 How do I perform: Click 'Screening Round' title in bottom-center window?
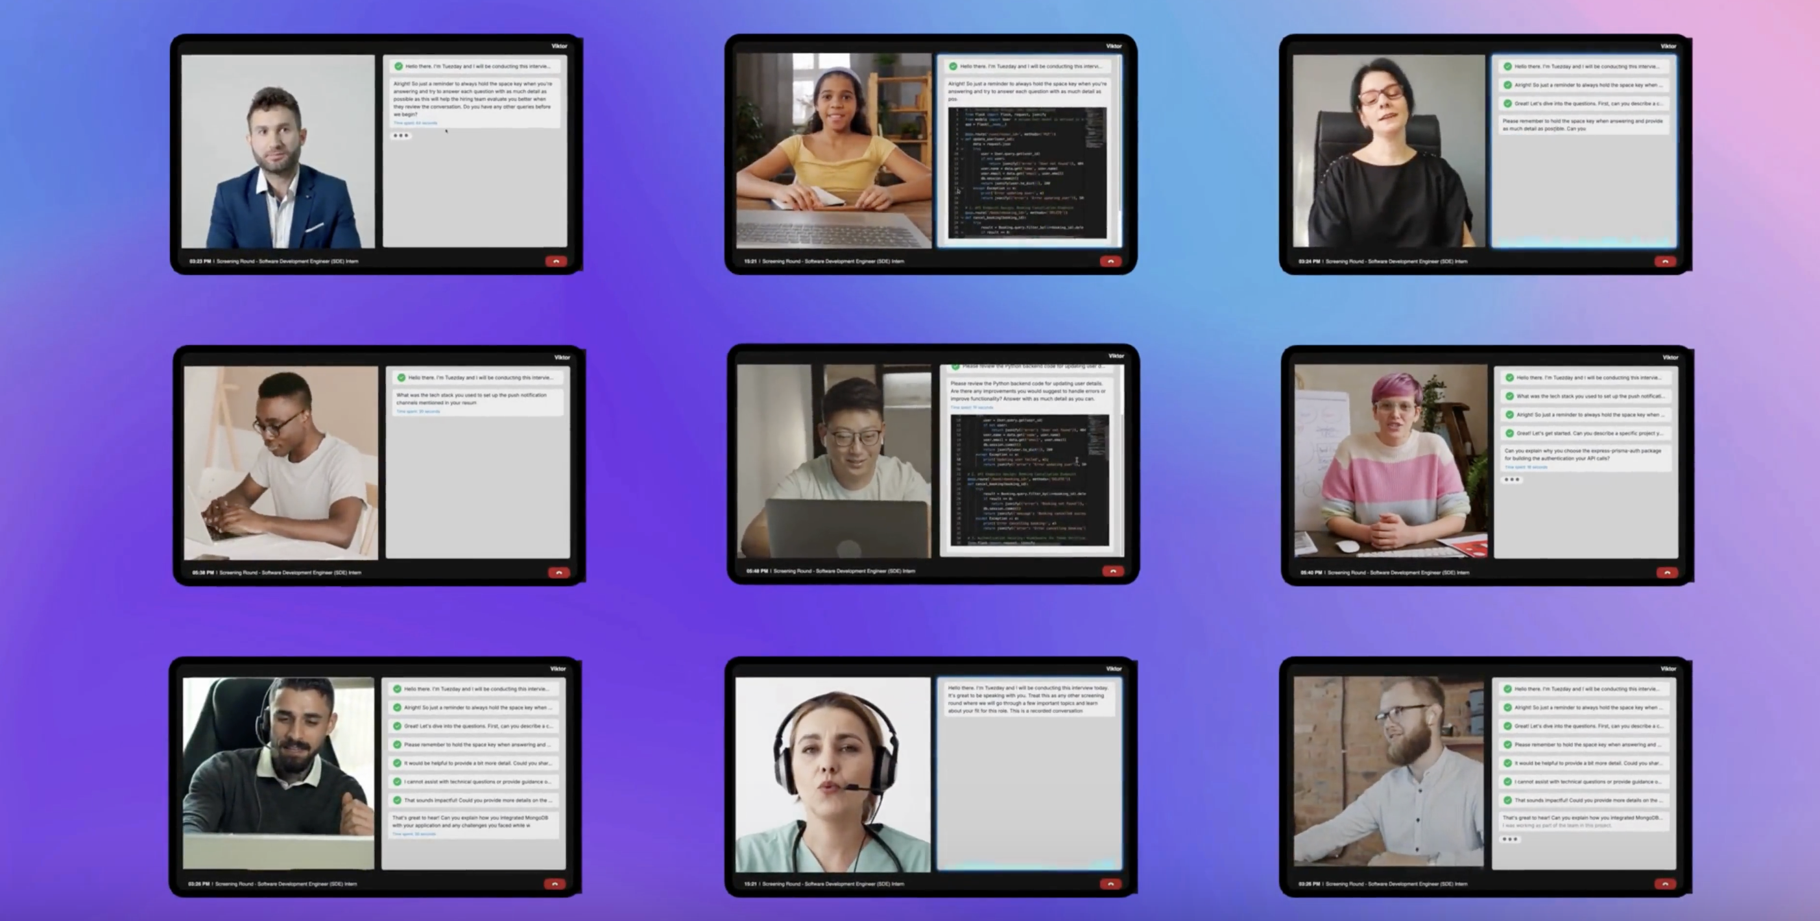pyautogui.click(x=832, y=883)
